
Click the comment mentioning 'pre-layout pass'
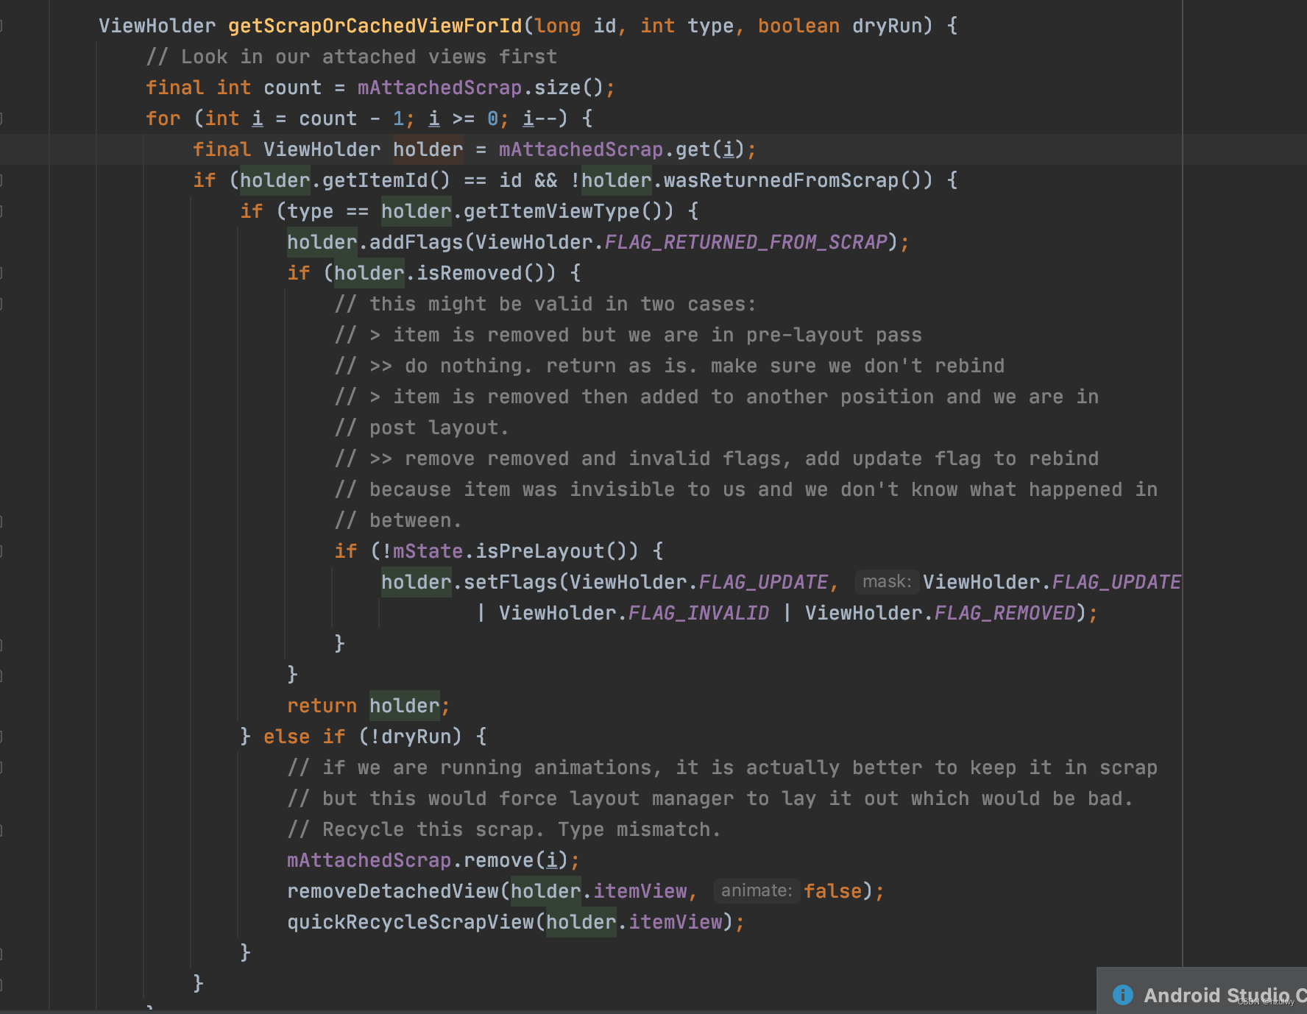[628, 335]
